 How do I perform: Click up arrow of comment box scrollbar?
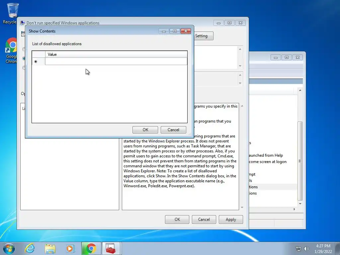click(240, 49)
